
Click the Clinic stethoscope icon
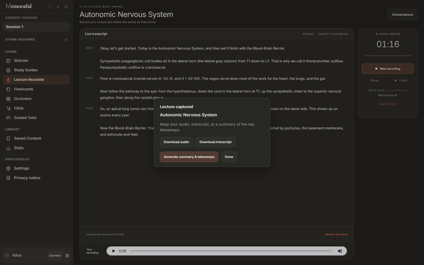8,108
